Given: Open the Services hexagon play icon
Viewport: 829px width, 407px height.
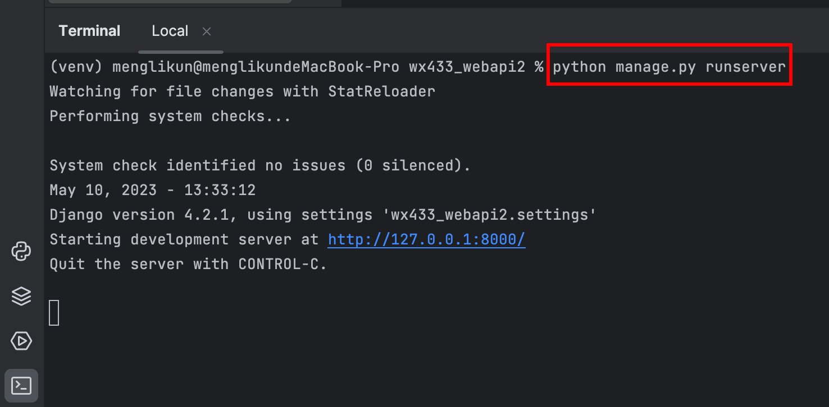Looking at the screenshot, I should pos(21,340).
